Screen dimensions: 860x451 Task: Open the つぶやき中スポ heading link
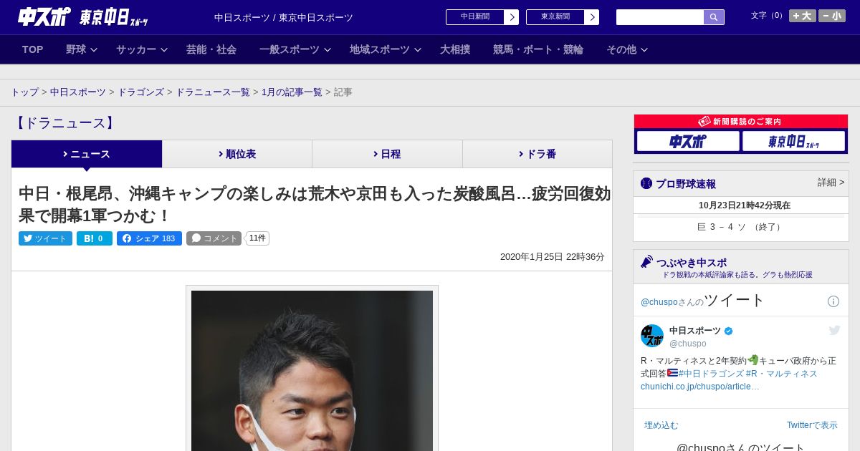point(692,263)
